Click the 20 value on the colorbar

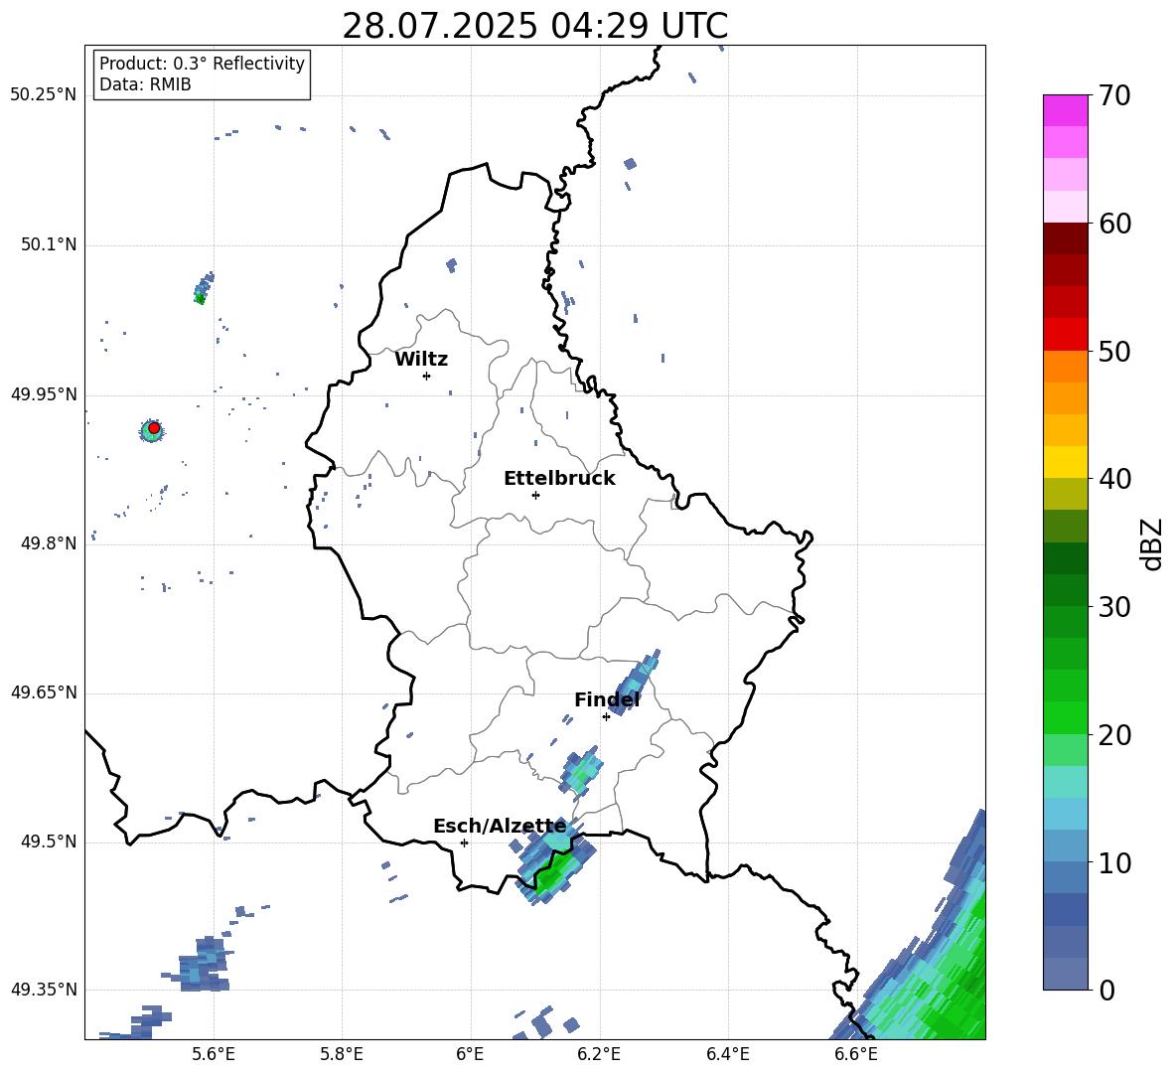pyautogui.click(x=1115, y=735)
